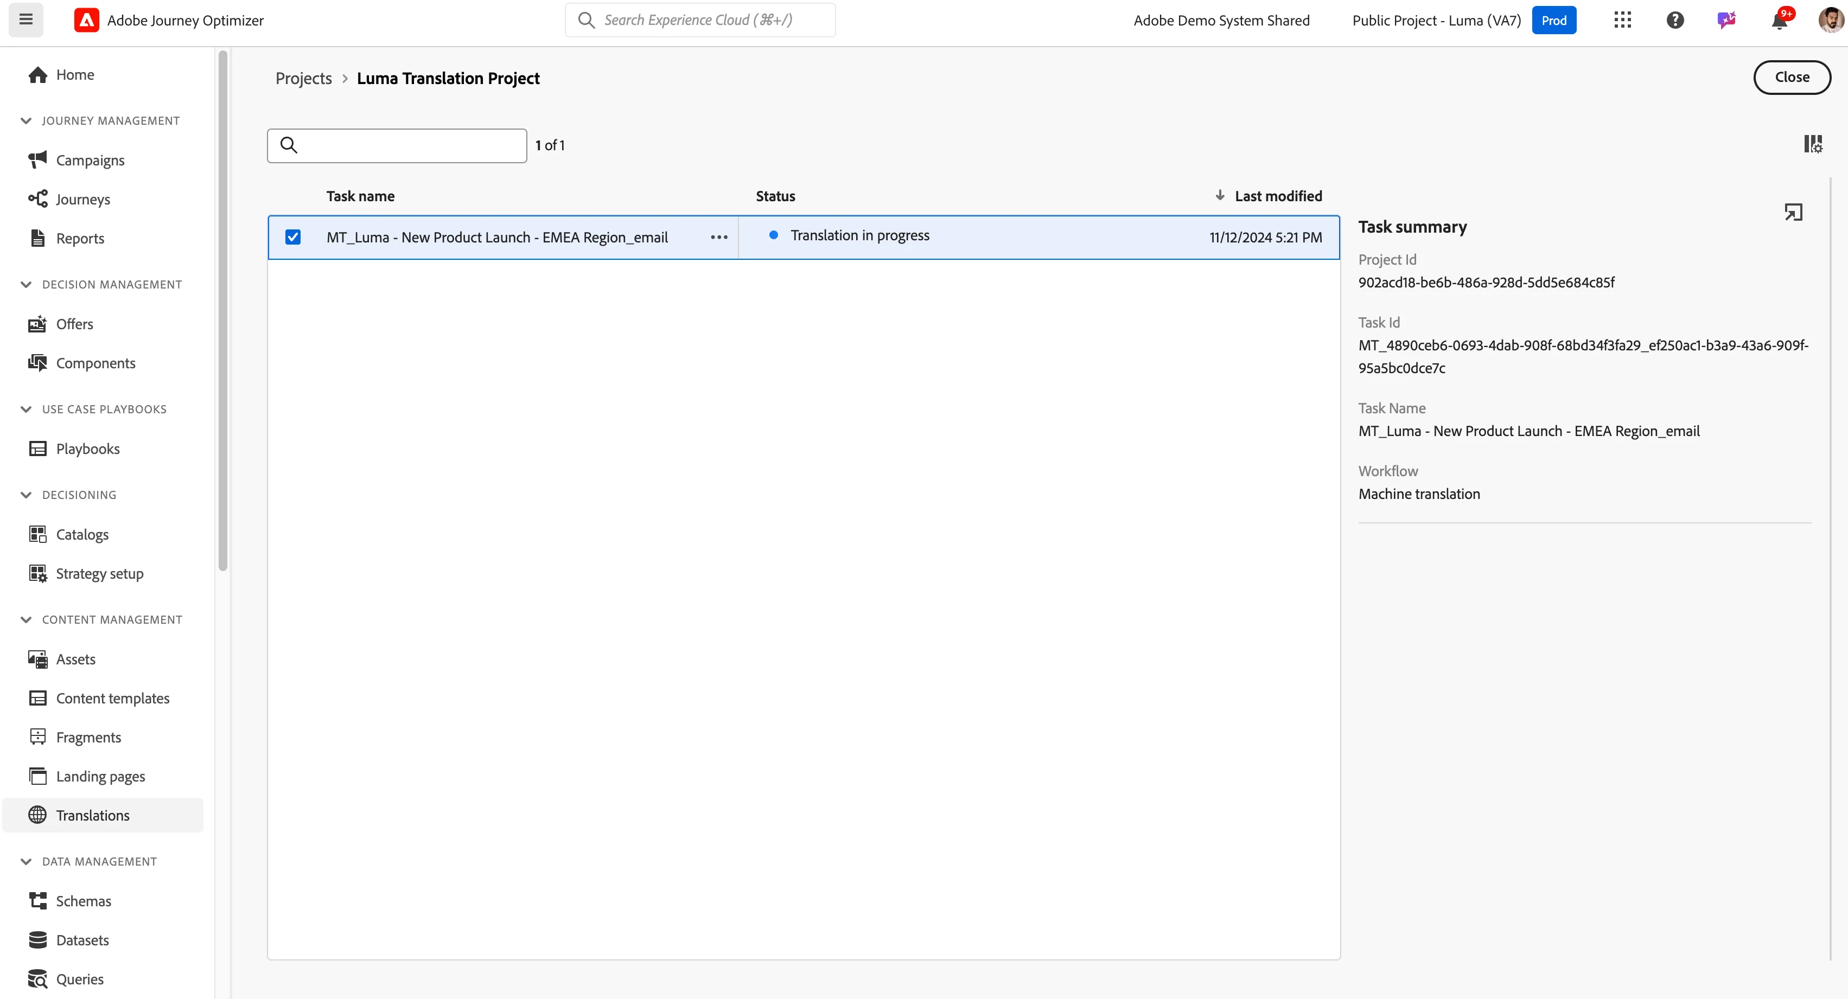Open the notifications bell icon
Viewport: 1848px width, 999px height.
point(1780,20)
